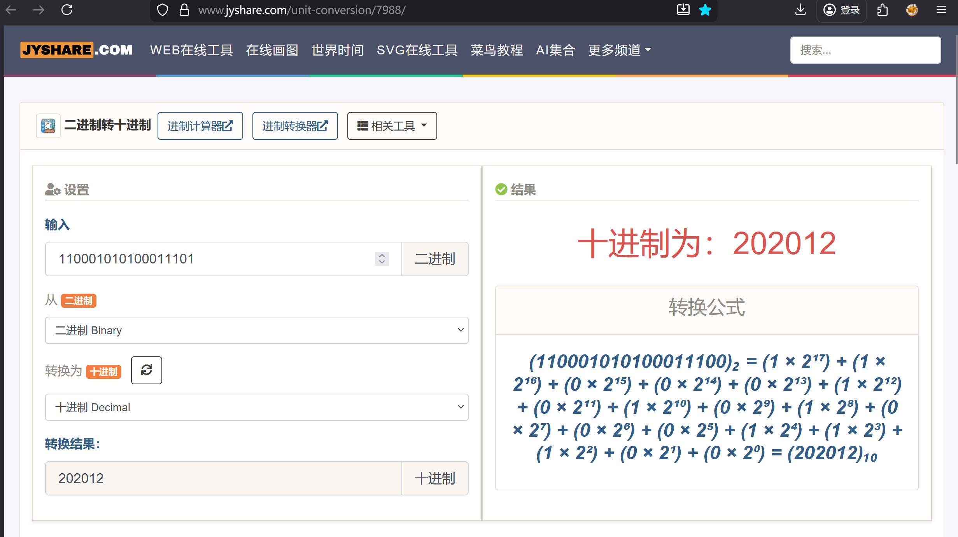Click the blue conversion formula text
This screenshot has height=537, width=958.
[x=707, y=407]
